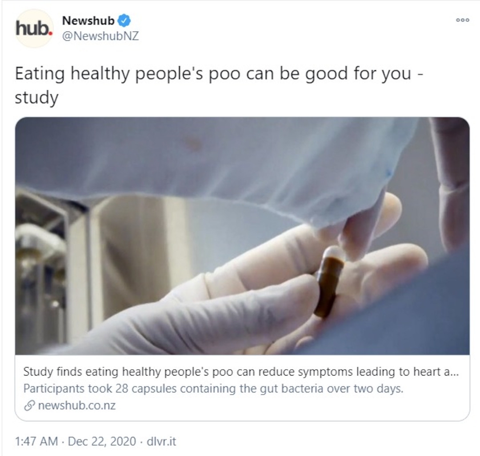Click the word 'study' in the tweet
The image size is (480, 456).
click(x=36, y=98)
